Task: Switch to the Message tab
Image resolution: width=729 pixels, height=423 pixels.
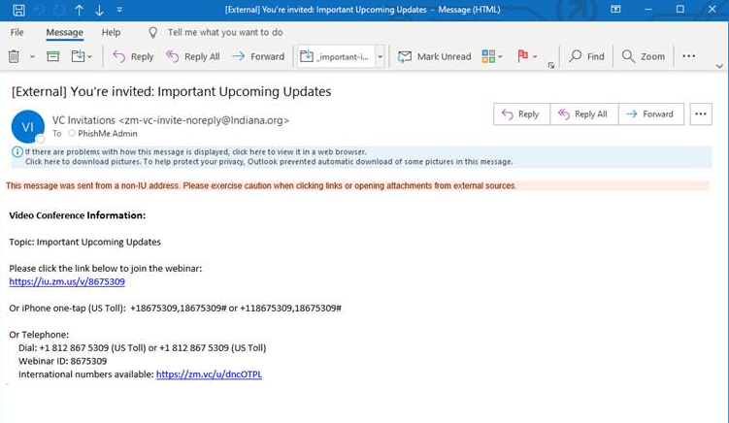Action: coord(64,32)
